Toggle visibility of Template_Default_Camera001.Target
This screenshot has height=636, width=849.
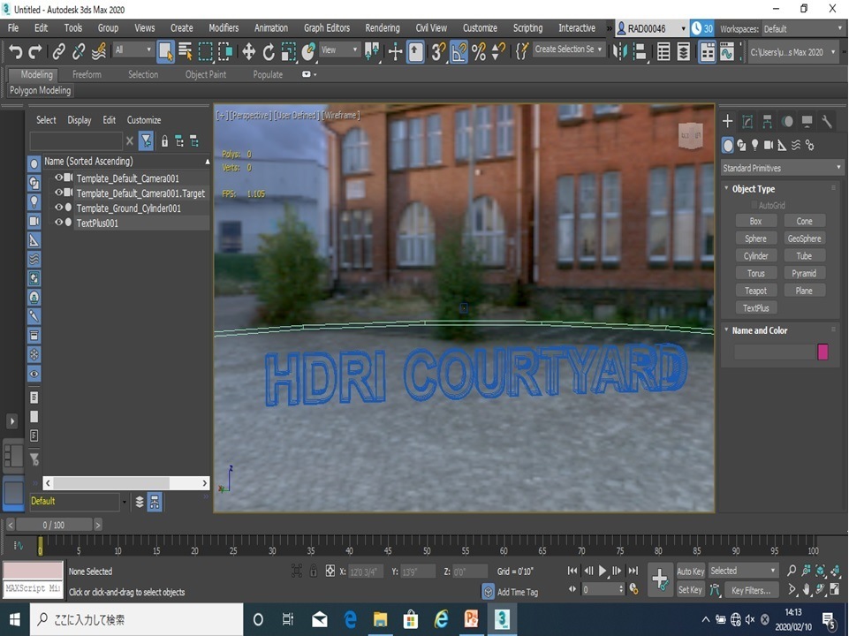(58, 193)
